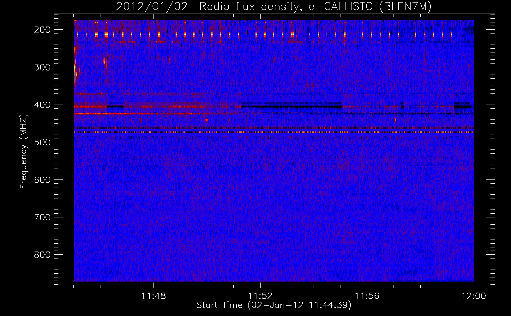The width and height of the screenshot is (511, 316).
Task: Select the 700 frequency tick label
Action: 42,217
